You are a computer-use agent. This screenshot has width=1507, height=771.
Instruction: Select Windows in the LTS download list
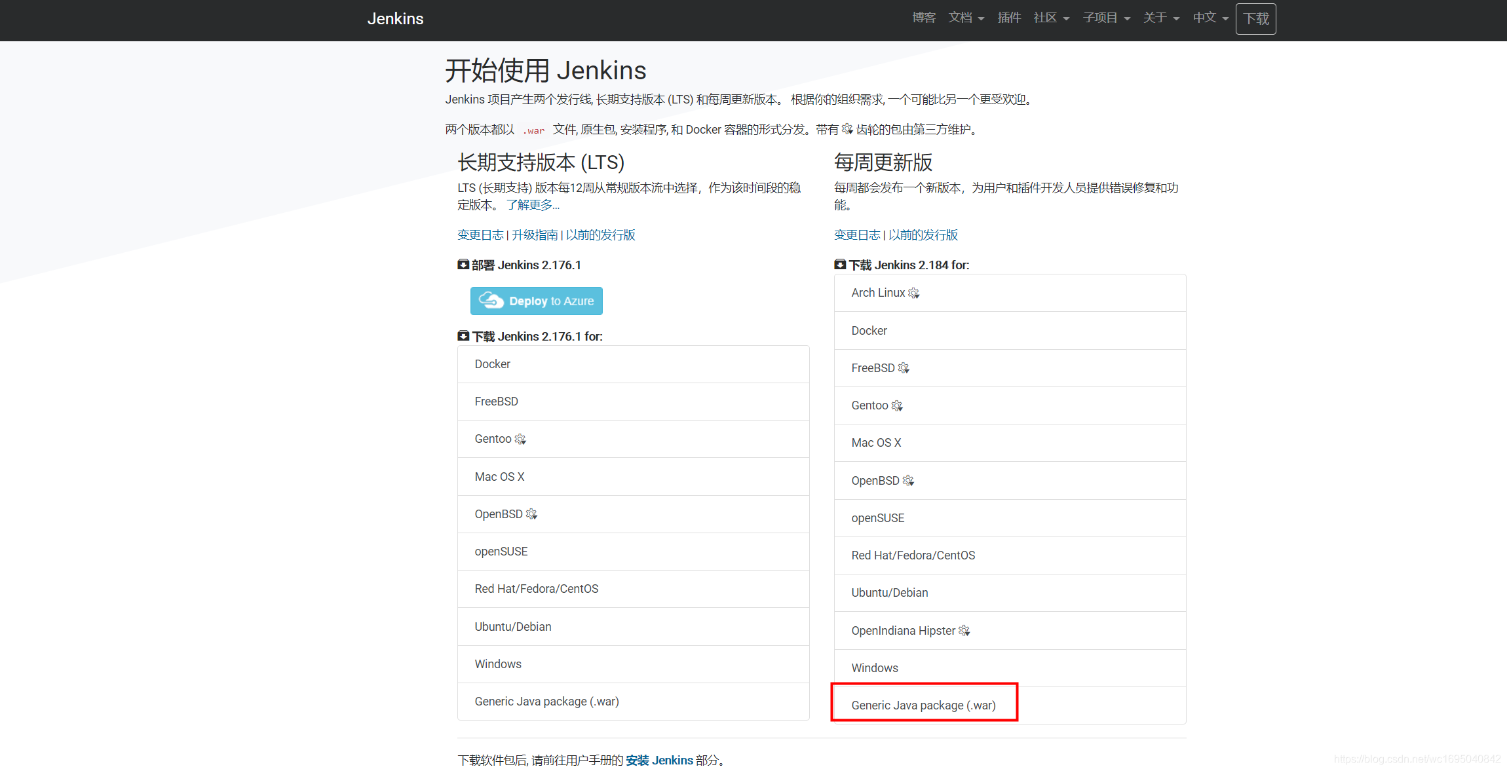(x=634, y=664)
